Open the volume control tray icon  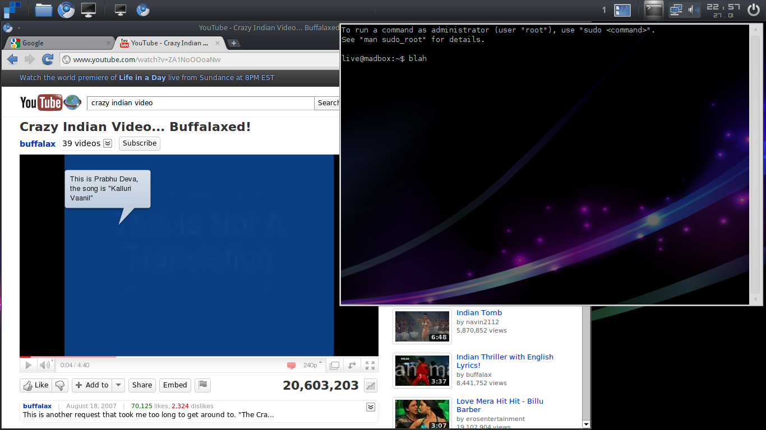694,10
